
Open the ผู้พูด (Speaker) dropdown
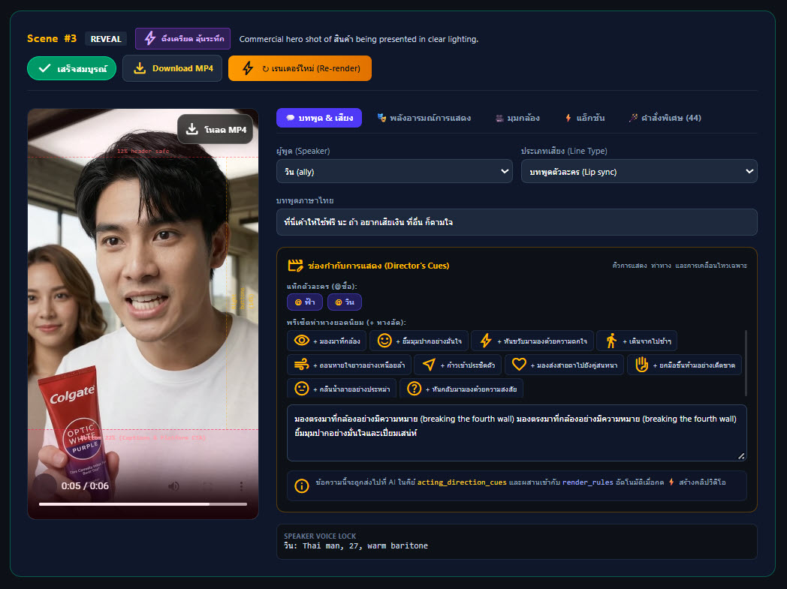[394, 171]
